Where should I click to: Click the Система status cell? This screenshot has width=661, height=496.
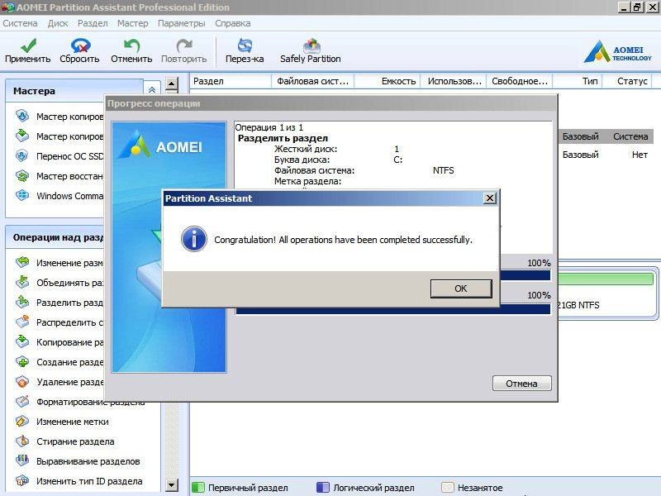click(630, 136)
